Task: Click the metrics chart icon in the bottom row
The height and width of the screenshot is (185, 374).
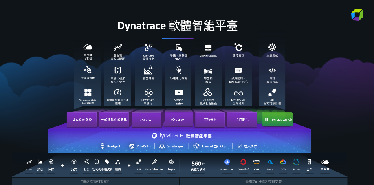Action: coord(40,162)
